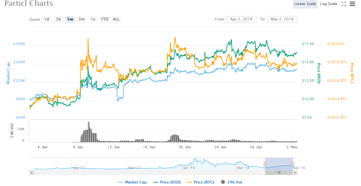Click the 0,0014 BTC axis label
This screenshot has height=186, width=361.
337,99
